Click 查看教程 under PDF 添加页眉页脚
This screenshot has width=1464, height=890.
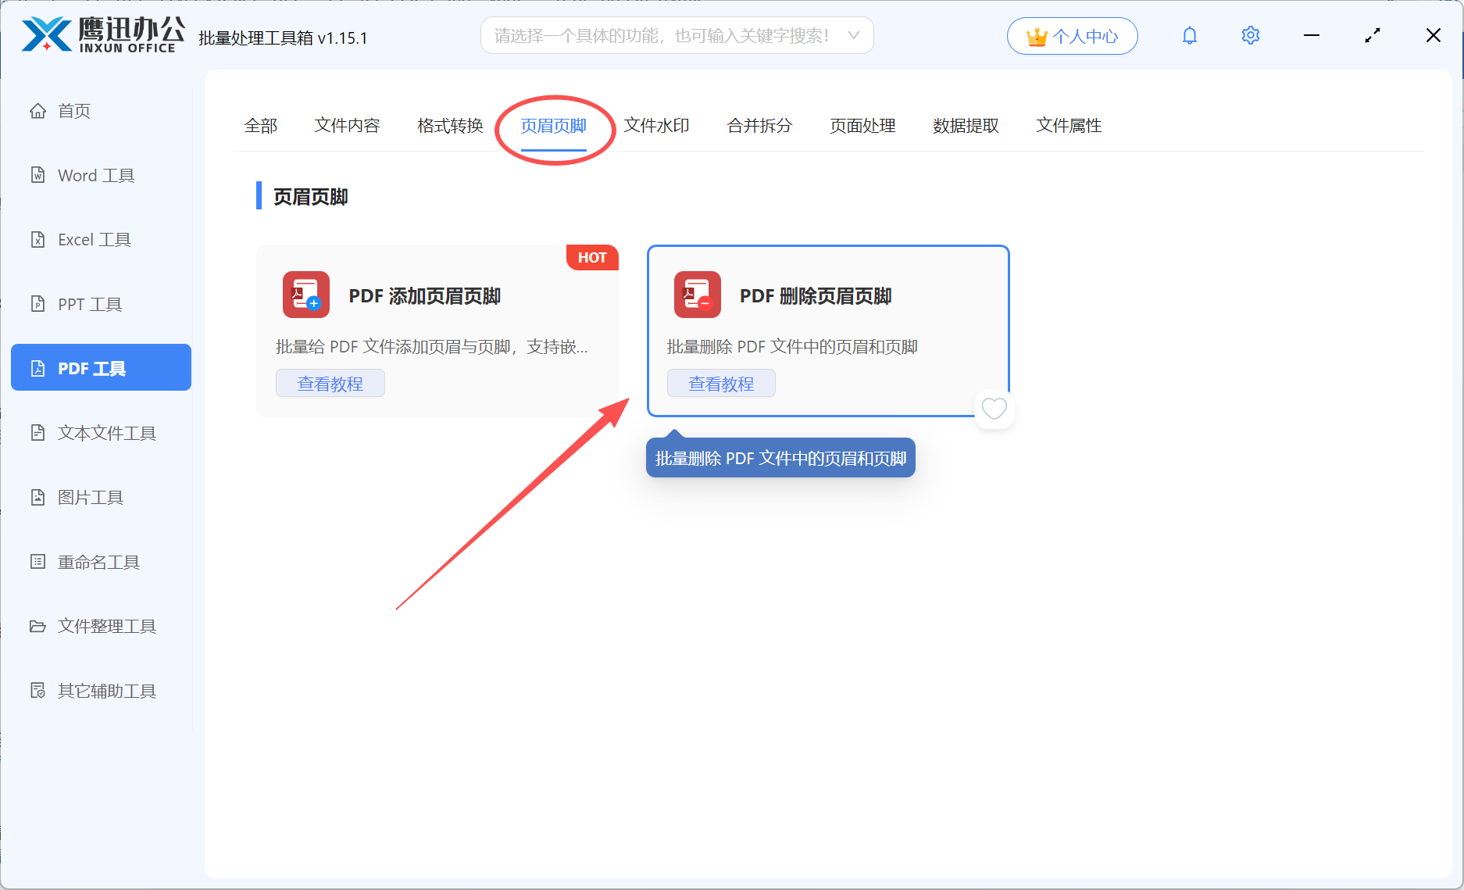tap(330, 384)
